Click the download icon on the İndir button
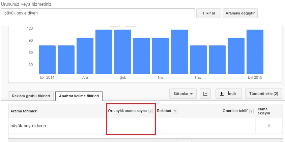Screen dimensions: 285x142 pos(222,94)
